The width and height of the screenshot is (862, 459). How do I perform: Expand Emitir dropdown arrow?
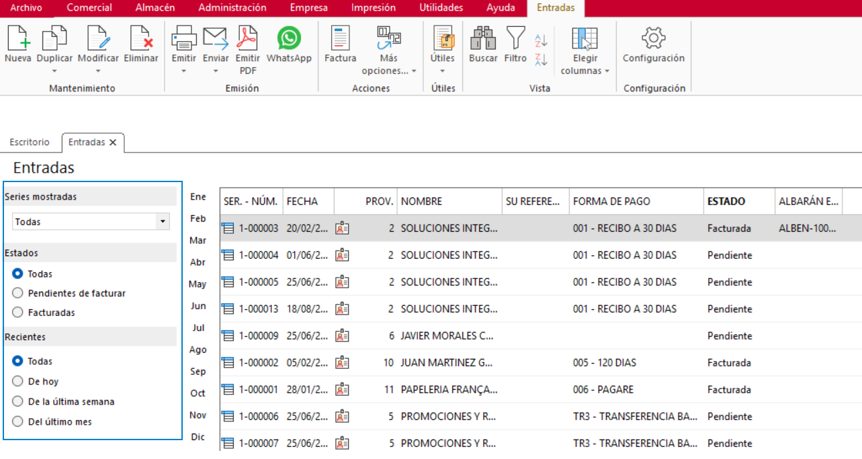point(183,71)
